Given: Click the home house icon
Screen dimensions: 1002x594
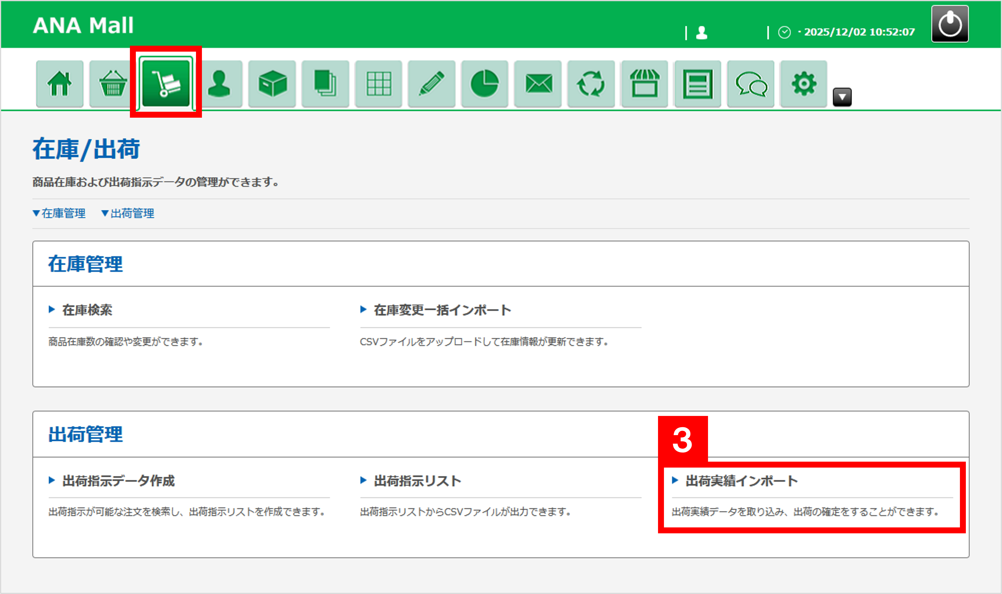Looking at the screenshot, I should tap(60, 84).
